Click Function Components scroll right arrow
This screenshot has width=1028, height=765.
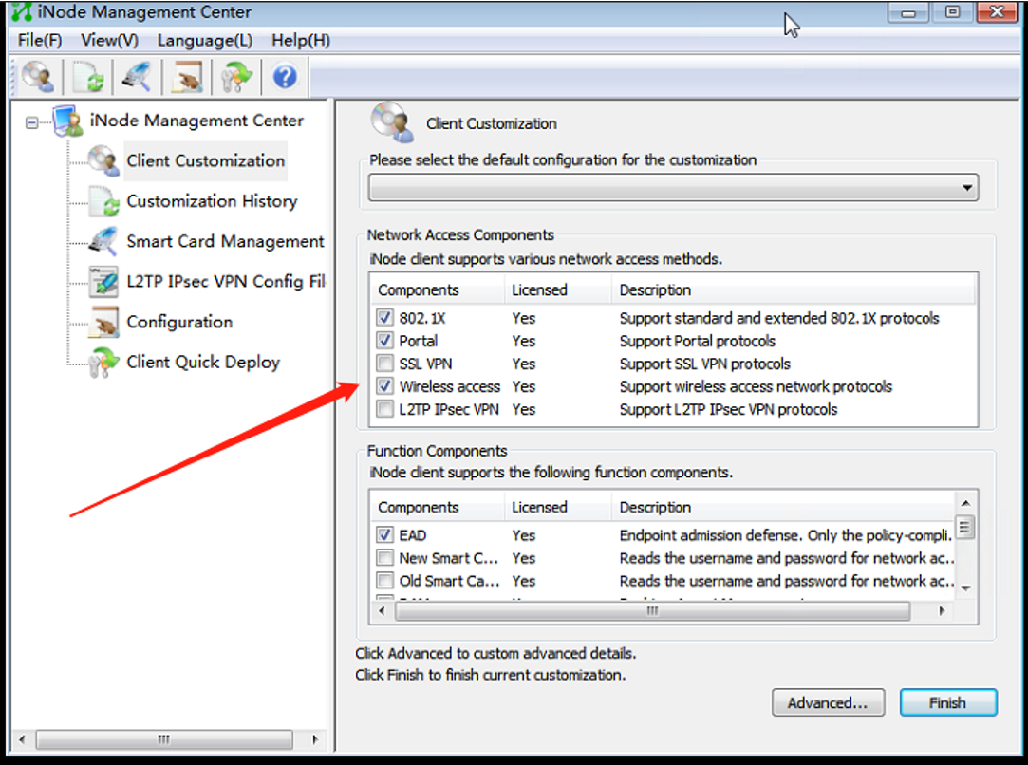(x=942, y=611)
